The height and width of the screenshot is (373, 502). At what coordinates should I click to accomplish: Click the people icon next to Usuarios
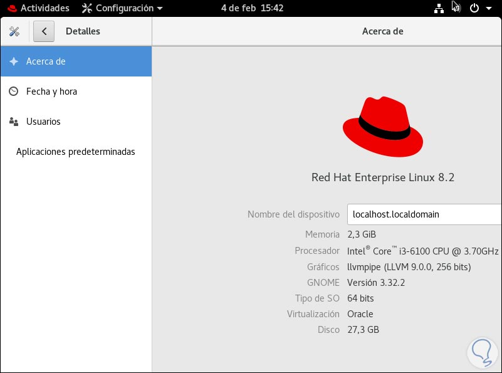[x=14, y=122]
